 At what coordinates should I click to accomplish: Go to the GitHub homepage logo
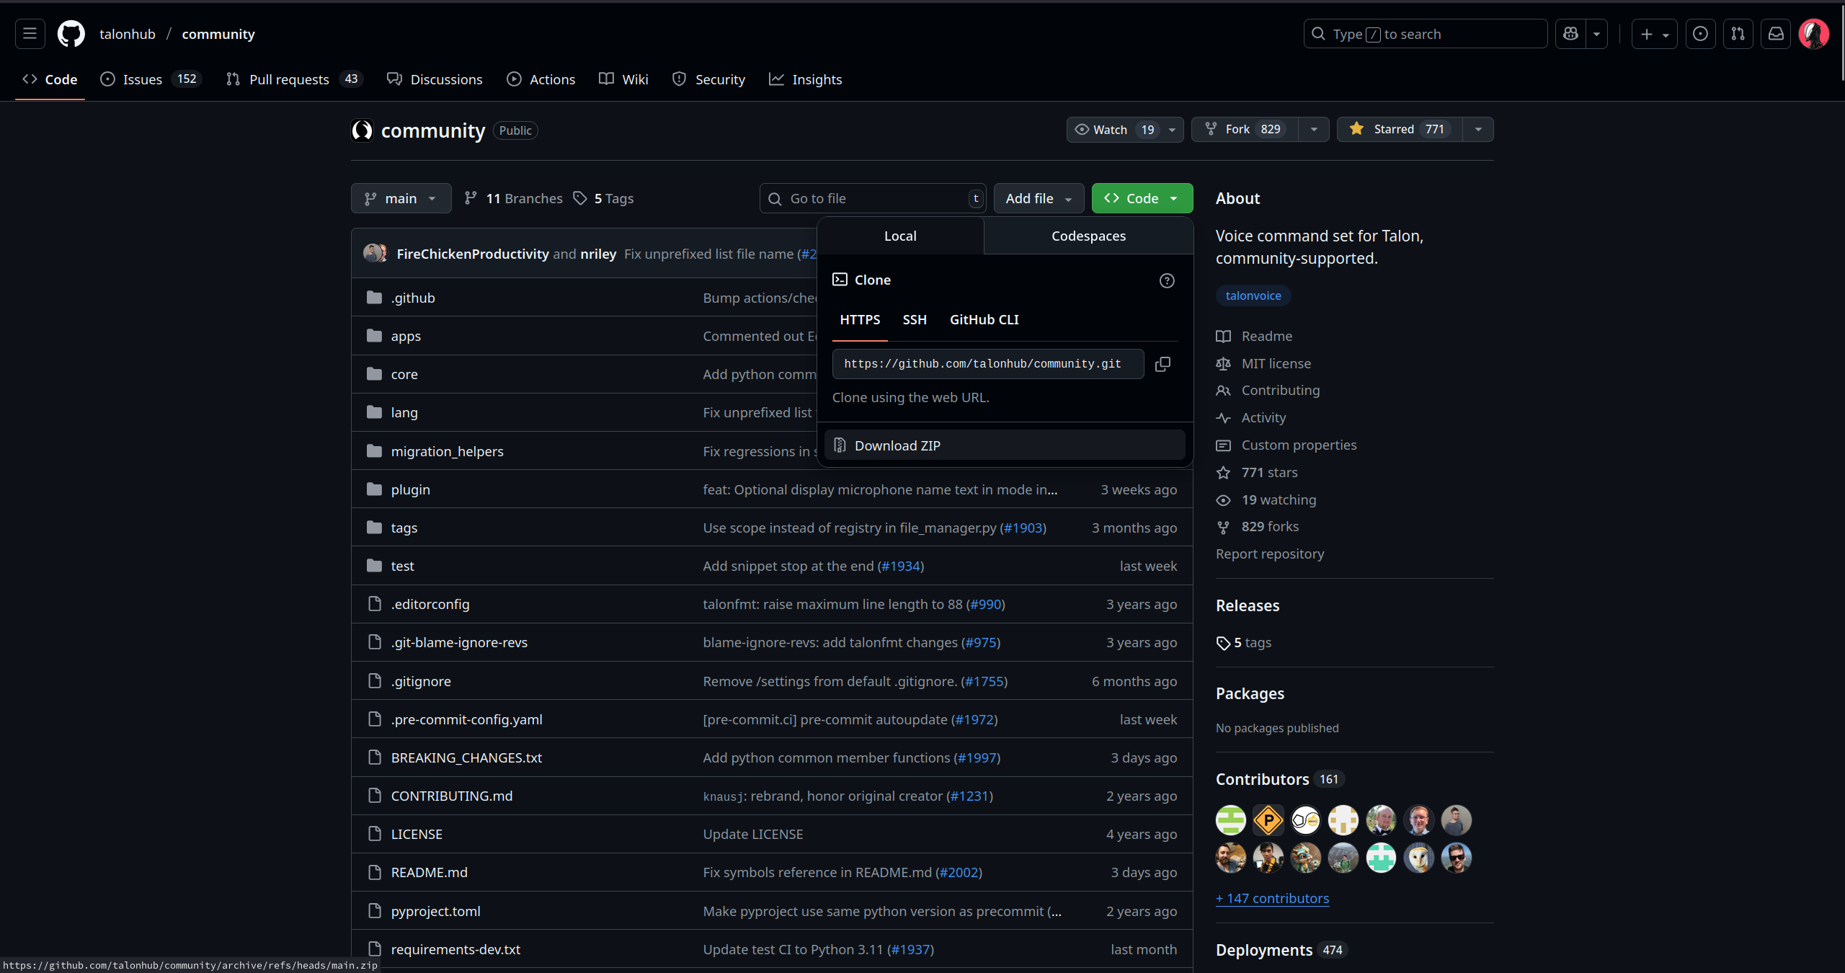pyautogui.click(x=71, y=34)
